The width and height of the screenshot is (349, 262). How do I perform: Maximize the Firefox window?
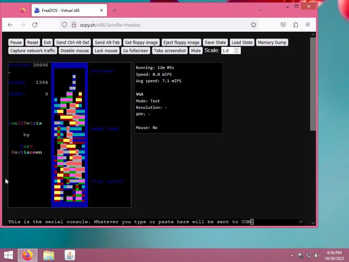pyautogui.click(x=297, y=6)
